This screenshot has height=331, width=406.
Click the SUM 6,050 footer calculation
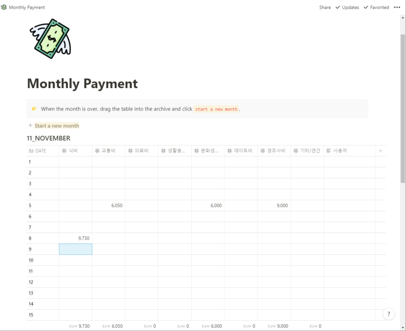tap(113, 326)
